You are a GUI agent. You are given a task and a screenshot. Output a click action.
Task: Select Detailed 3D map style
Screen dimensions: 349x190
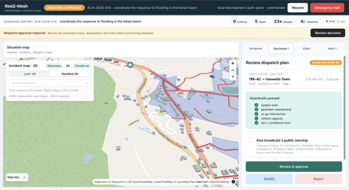pos(70,74)
